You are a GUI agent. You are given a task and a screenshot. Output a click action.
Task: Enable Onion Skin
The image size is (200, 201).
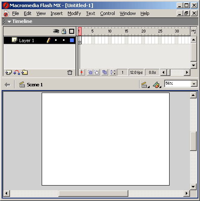(90, 73)
